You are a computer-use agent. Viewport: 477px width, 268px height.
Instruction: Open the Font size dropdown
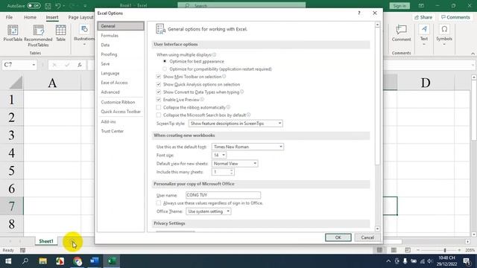[218, 155]
